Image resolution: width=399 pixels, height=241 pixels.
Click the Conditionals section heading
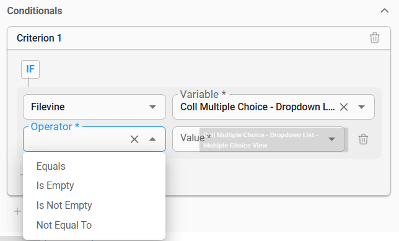tap(35, 11)
